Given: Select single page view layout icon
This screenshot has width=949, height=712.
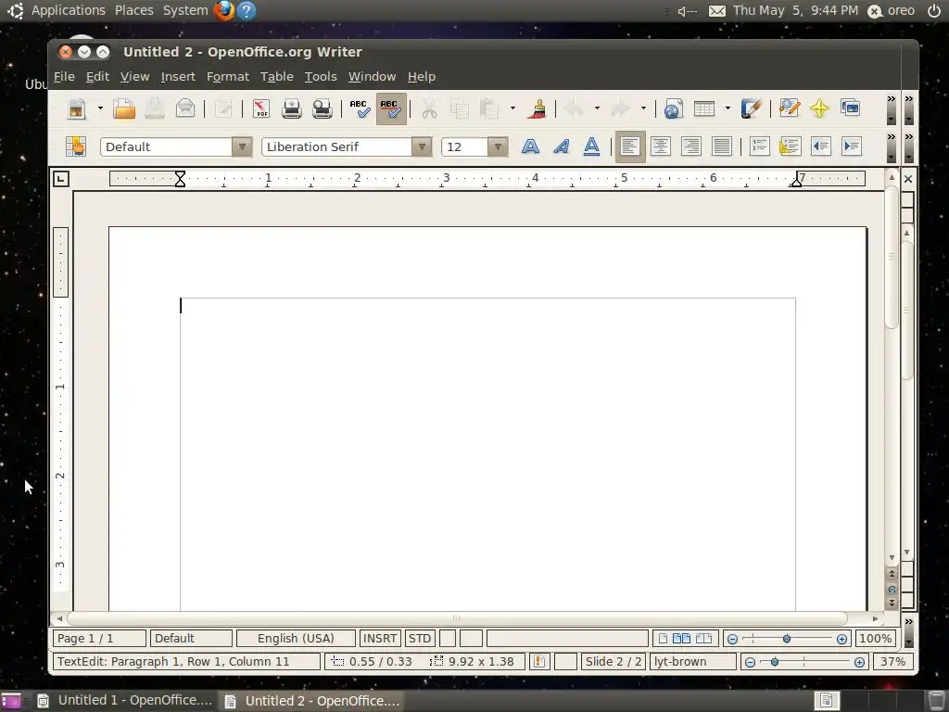Looking at the screenshot, I should pyautogui.click(x=664, y=638).
